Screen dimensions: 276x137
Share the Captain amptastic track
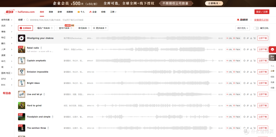[x=248, y=61]
